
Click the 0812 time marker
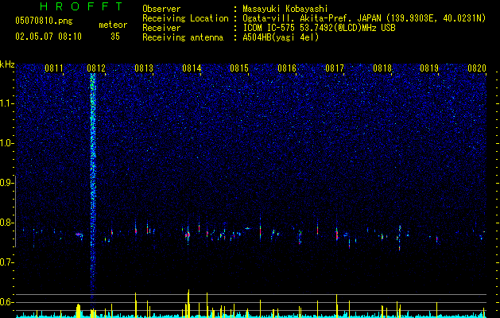pos(96,68)
